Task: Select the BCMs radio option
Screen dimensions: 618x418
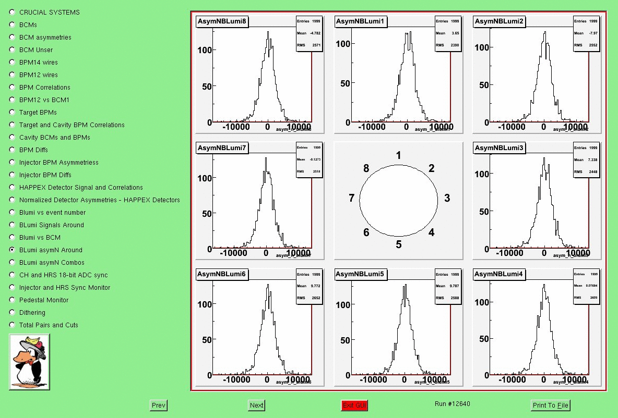Action: point(12,25)
